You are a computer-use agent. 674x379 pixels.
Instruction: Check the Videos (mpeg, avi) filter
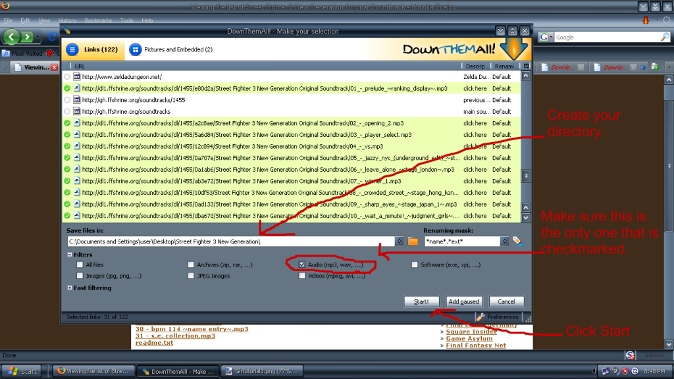[302, 276]
